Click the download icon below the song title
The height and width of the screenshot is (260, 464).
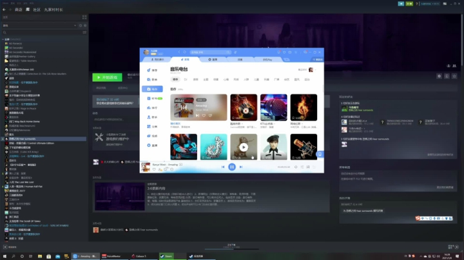coord(160,169)
